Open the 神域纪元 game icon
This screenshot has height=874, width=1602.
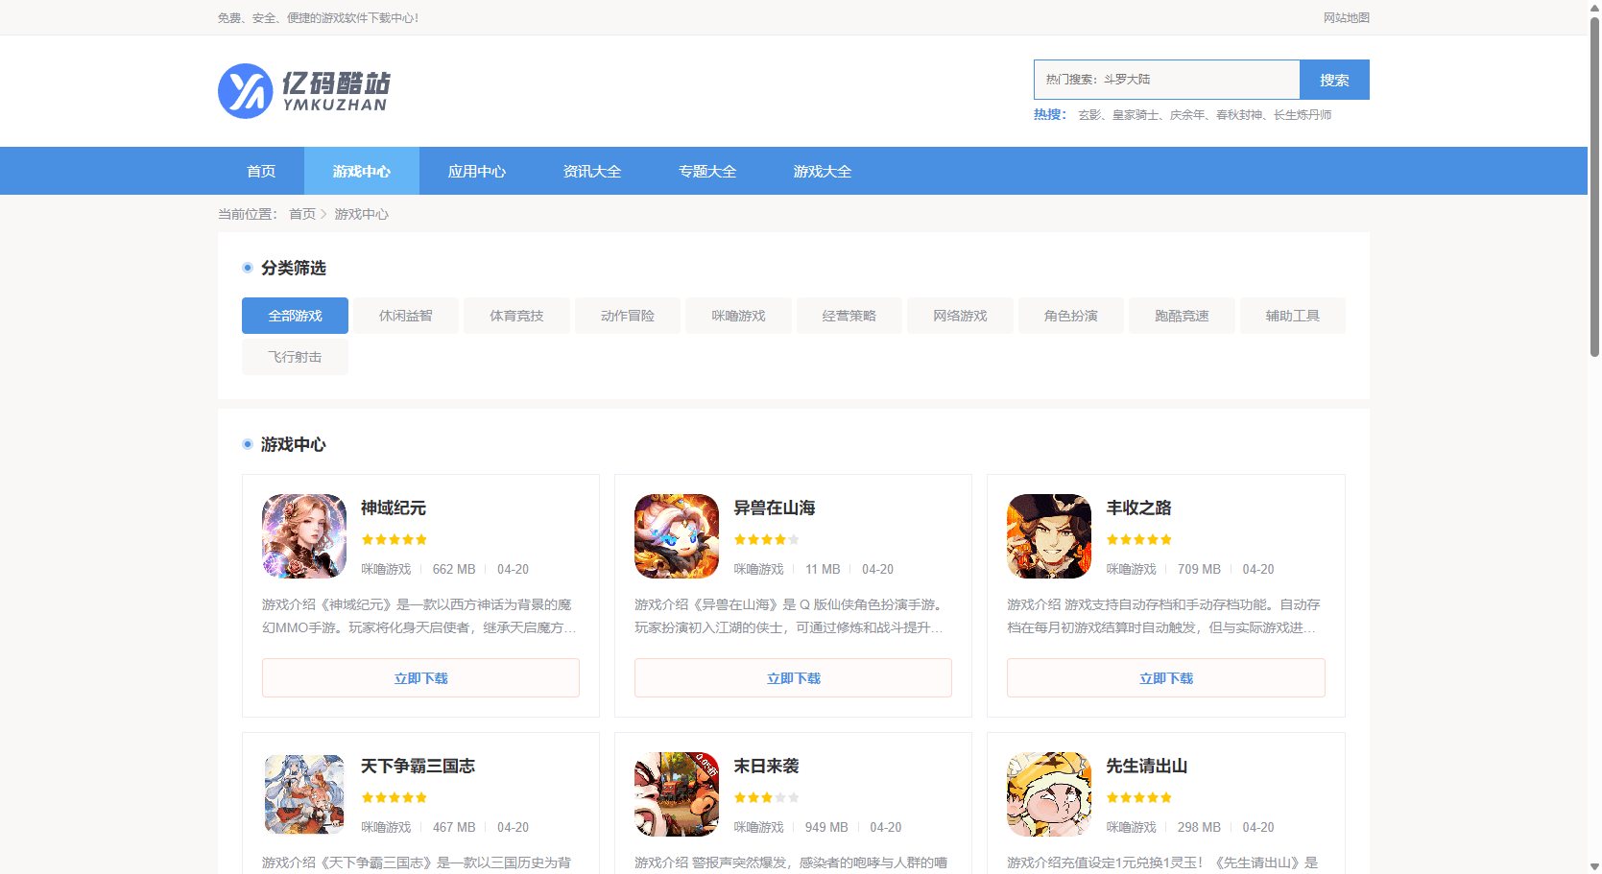[304, 536]
